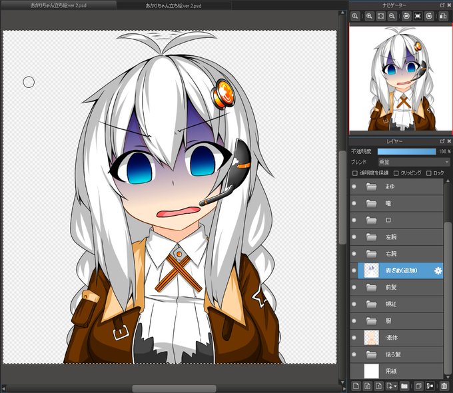Select the 後ろ髪 layer name
Image resolution: width=453 pixels, height=393 pixels.
[393, 354]
